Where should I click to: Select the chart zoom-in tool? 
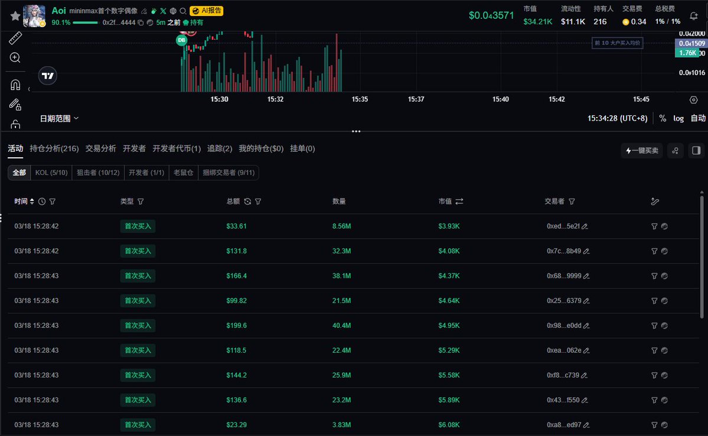(x=15, y=58)
